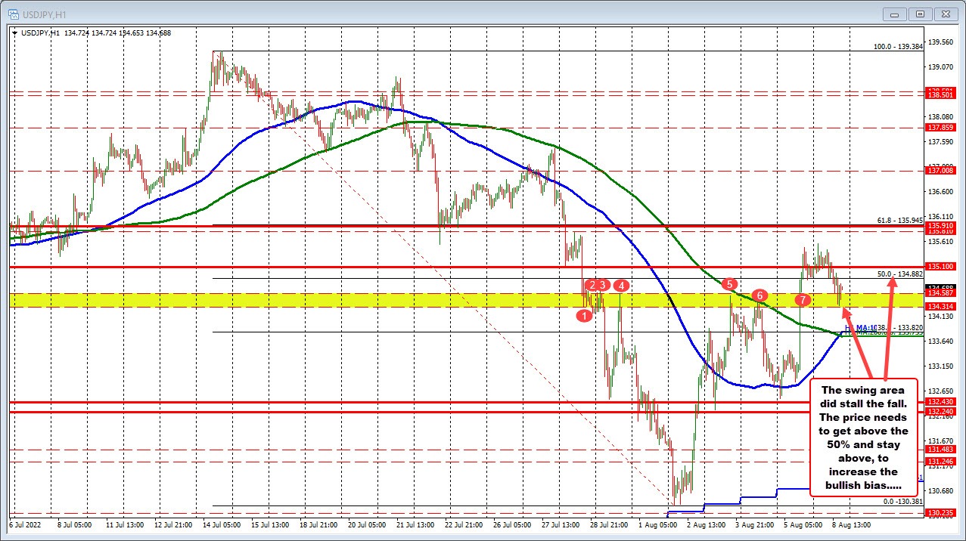Select the Fibonacci label '100.0 - 139.384'
Screen dimensions: 966x541
click(898, 46)
